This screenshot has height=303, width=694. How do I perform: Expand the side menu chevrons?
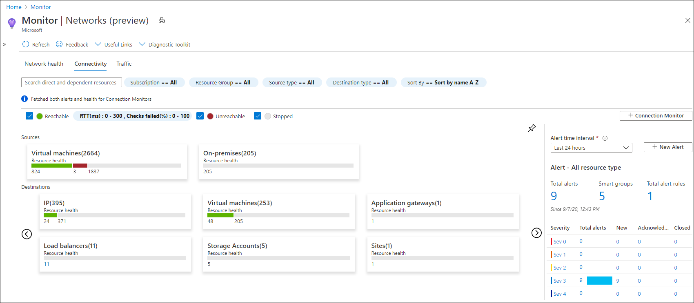[x=4, y=44]
